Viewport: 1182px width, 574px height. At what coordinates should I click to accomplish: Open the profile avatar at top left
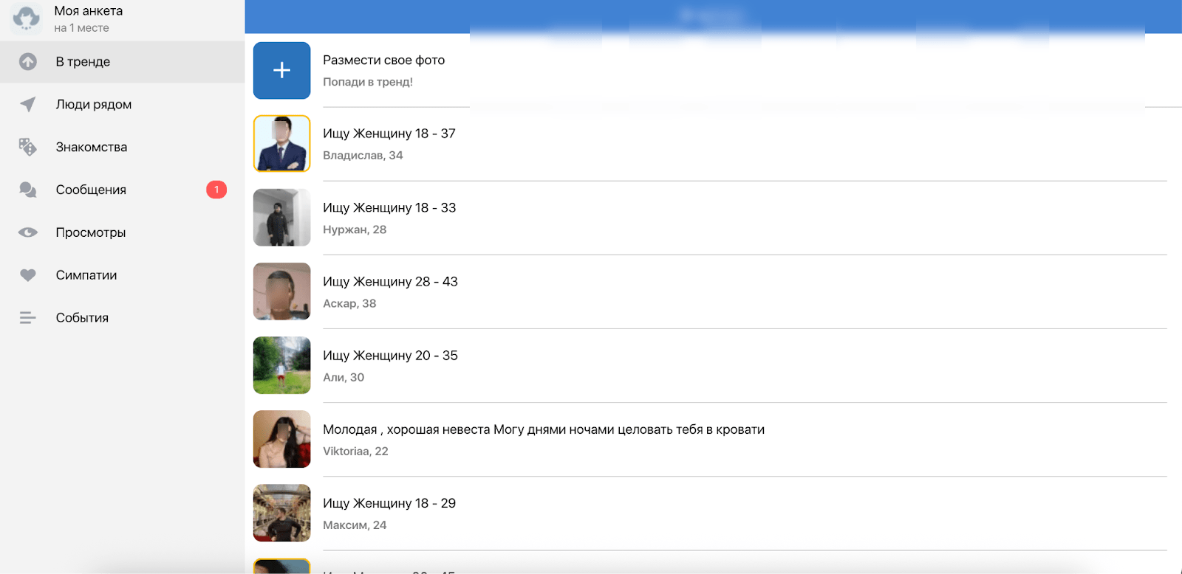(27, 19)
